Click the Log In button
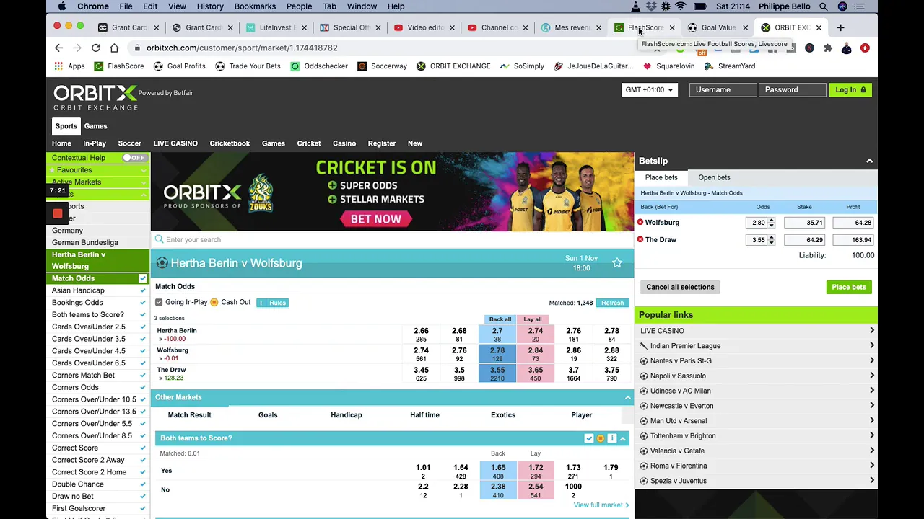This screenshot has width=924, height=519. 850,90
